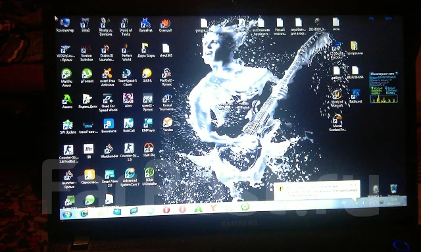Open KMPlayer desktop shortcut
Viewport: 421px width, 252px height.
(148, 125)
